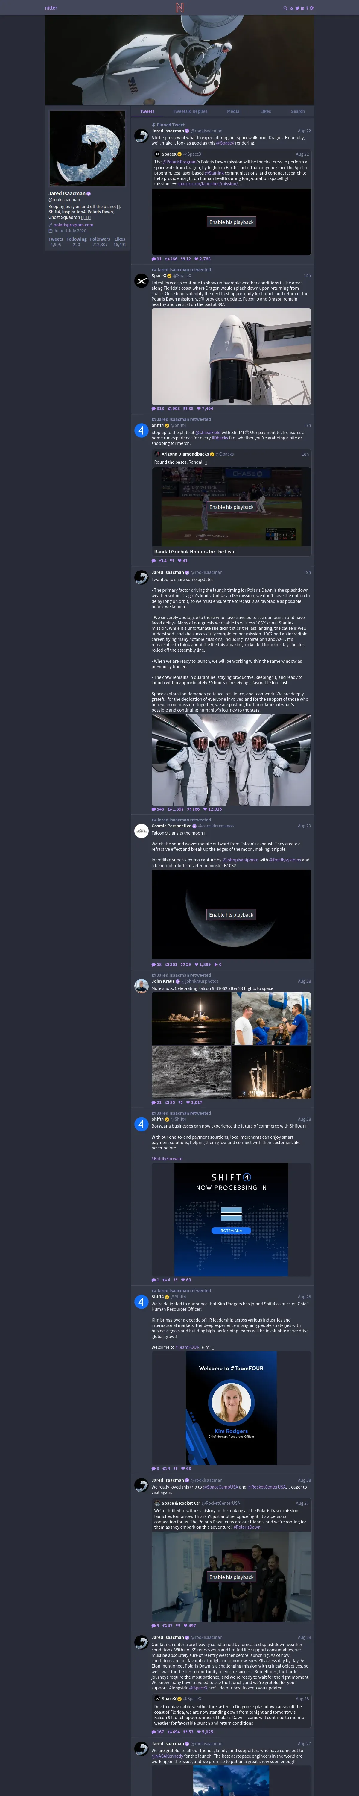Open the @NASAKennedy mention link
This screenshot has width=359, height=1796.
[x=167, y=1756]
